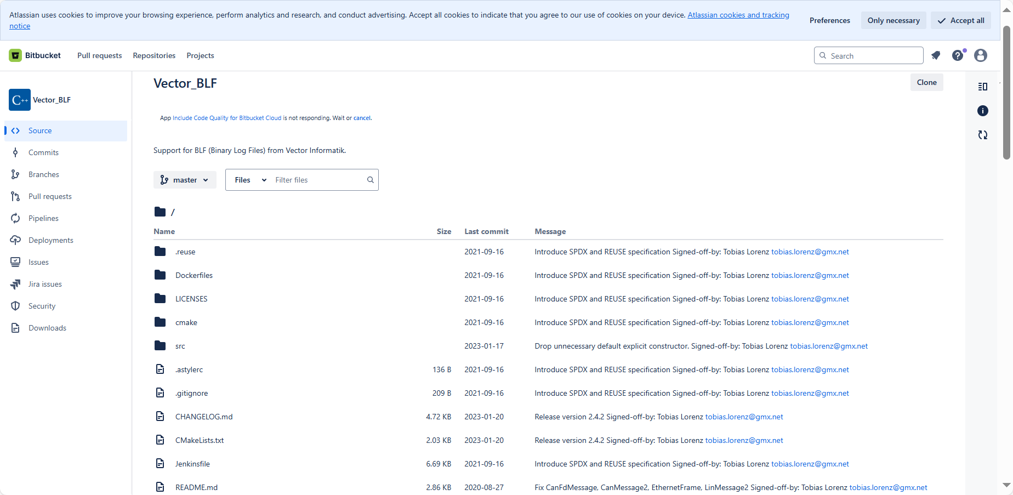This screenshot has height=495, width=1013.
Task: Click the page vertical scrollbar
Action: 1006,93
